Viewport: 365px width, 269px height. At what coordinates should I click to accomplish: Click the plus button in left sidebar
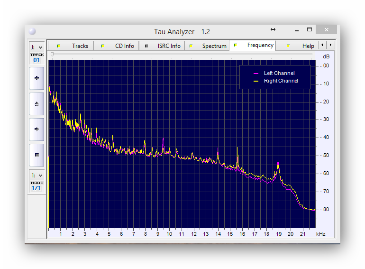[x=36, y=78]
